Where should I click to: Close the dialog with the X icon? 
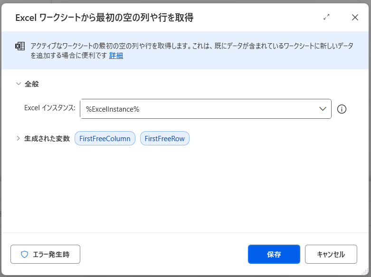(x=355, y=17)
